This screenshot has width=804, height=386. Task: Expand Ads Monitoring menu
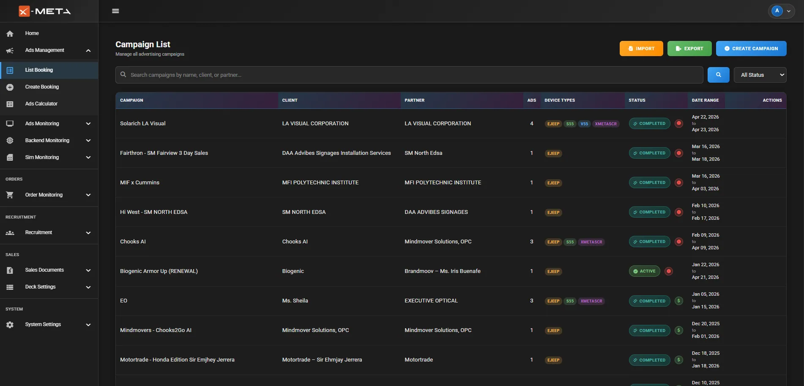pos(49,124)
